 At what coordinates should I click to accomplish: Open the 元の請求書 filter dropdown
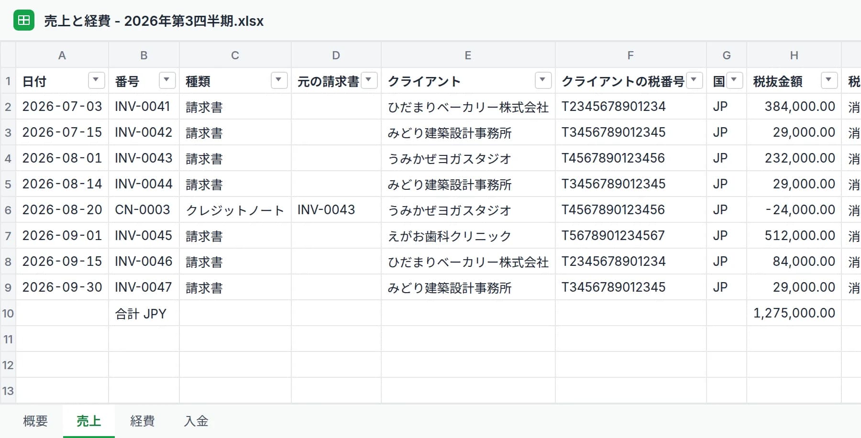369,80
